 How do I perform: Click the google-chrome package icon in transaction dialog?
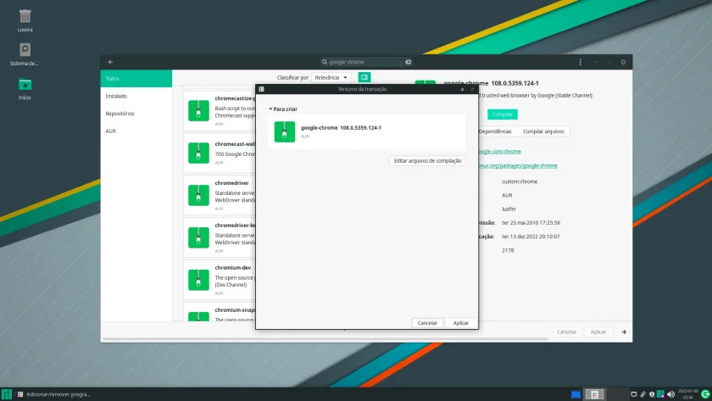[285, 131]
